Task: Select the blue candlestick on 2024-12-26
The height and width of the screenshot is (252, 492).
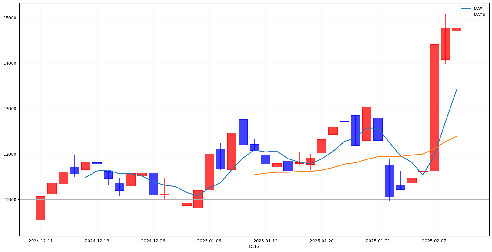Action: [153, 184]
